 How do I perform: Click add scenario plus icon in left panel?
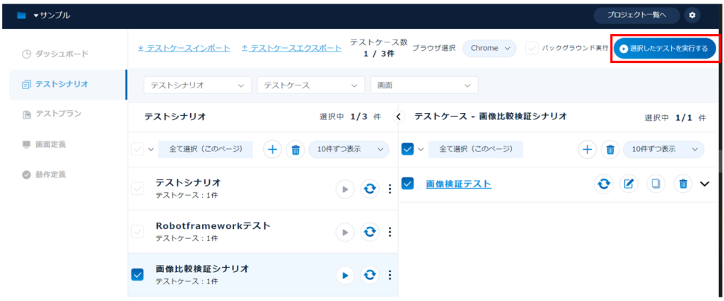pyautogui.click(x=273, y=150)
